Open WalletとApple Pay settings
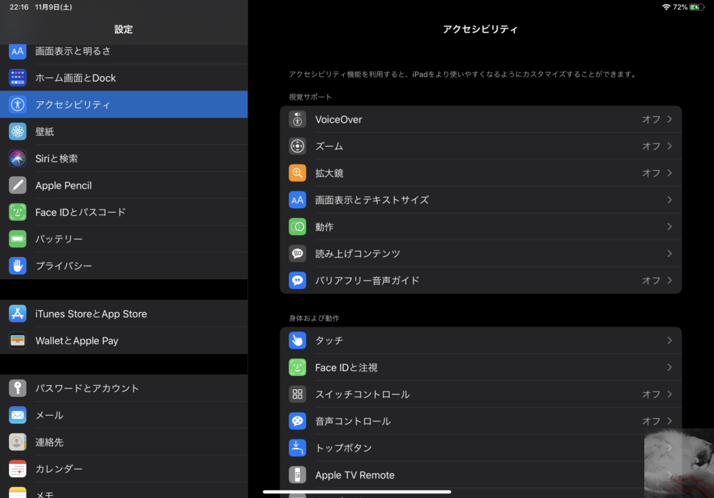Image resolution: width=714 pixels, height=498 pixels. point(124,341)
